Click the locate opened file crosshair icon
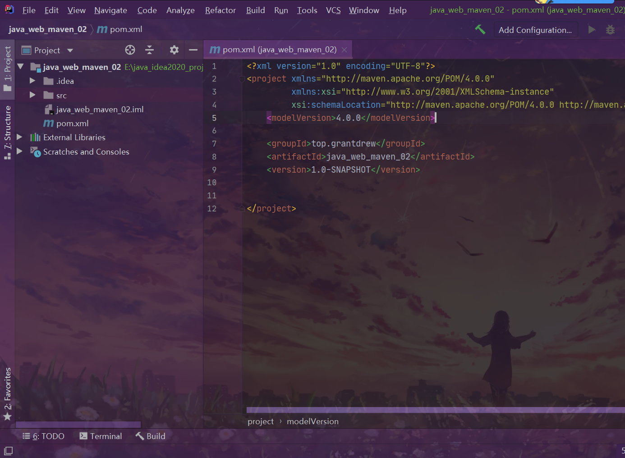Viewport: 625px width, 458px height. [x=130, y=50]
